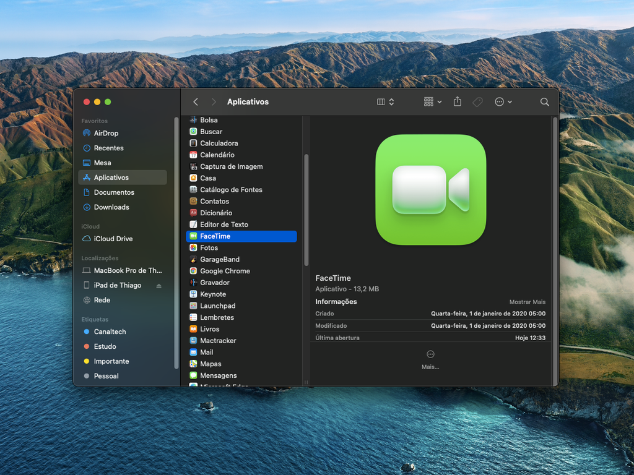Click Mostrar Mais in Informações

point(528,302)
